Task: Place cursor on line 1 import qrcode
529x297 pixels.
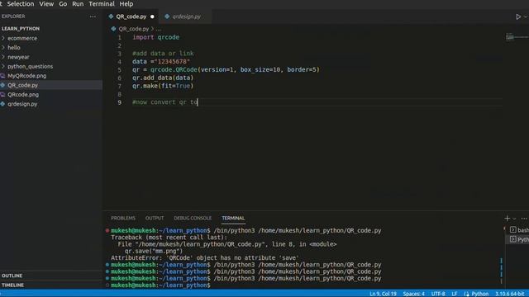Action: point(155,37)
